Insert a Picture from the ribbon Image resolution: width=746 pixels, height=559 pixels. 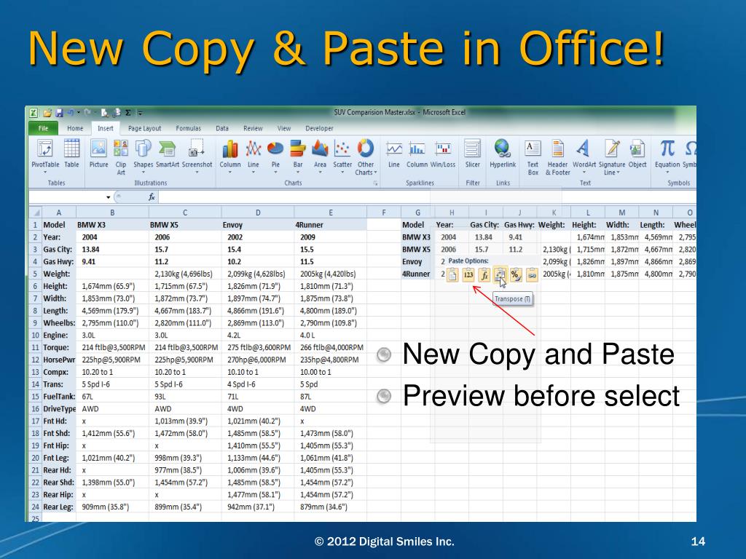tap(98, 154)
